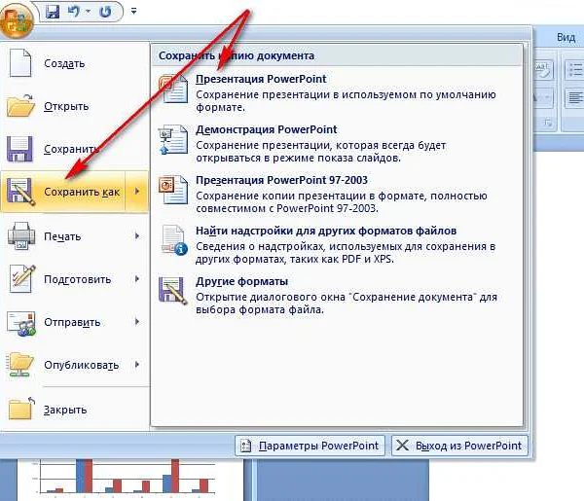Click the Закрыть folder icon
Viewport: 584px width, 501px height.
[21, 409]
